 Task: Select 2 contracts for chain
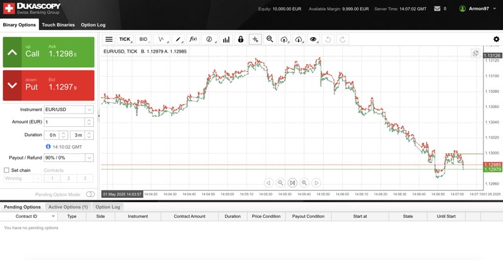[x=69, y=178]
